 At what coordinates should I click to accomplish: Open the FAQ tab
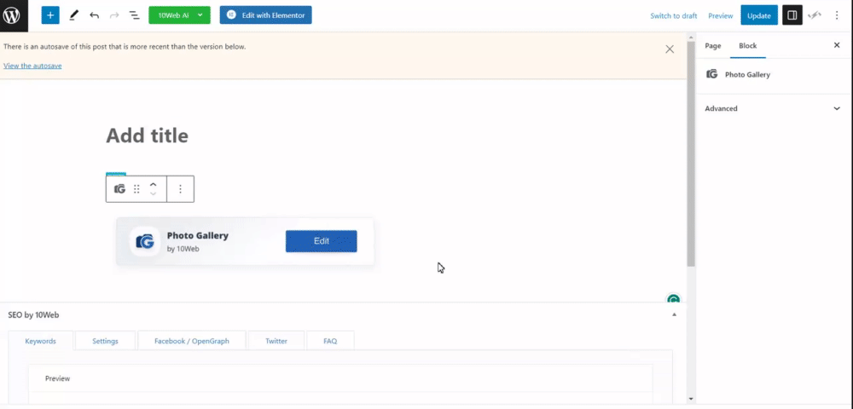pyautogui.click(x=330, y=341)
